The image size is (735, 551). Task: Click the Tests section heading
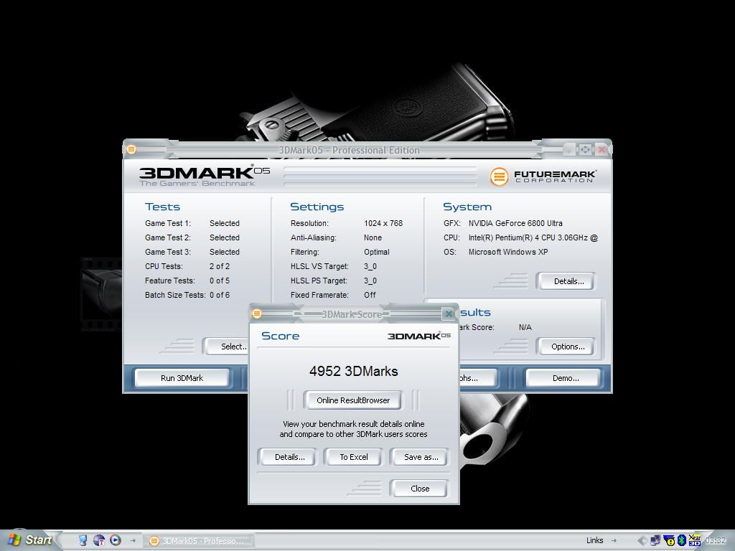(x=162, y=207)
